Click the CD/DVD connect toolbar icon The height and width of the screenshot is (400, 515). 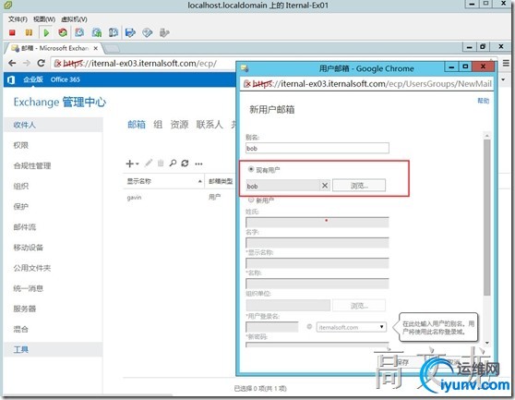coord(148,32)
